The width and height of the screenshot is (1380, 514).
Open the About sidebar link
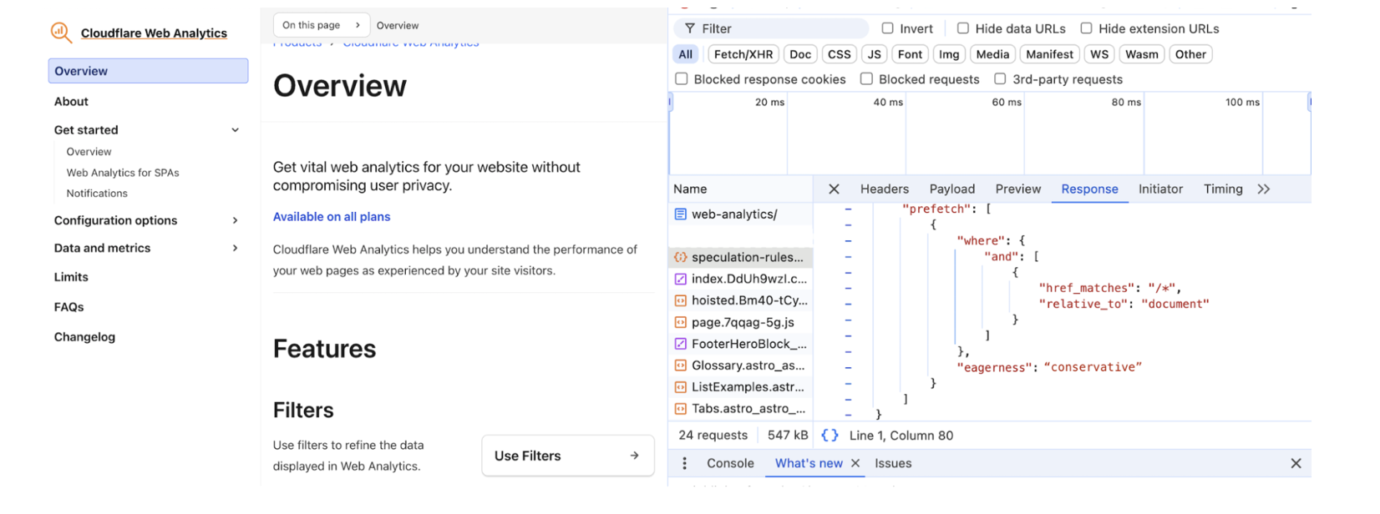[71, 102]
